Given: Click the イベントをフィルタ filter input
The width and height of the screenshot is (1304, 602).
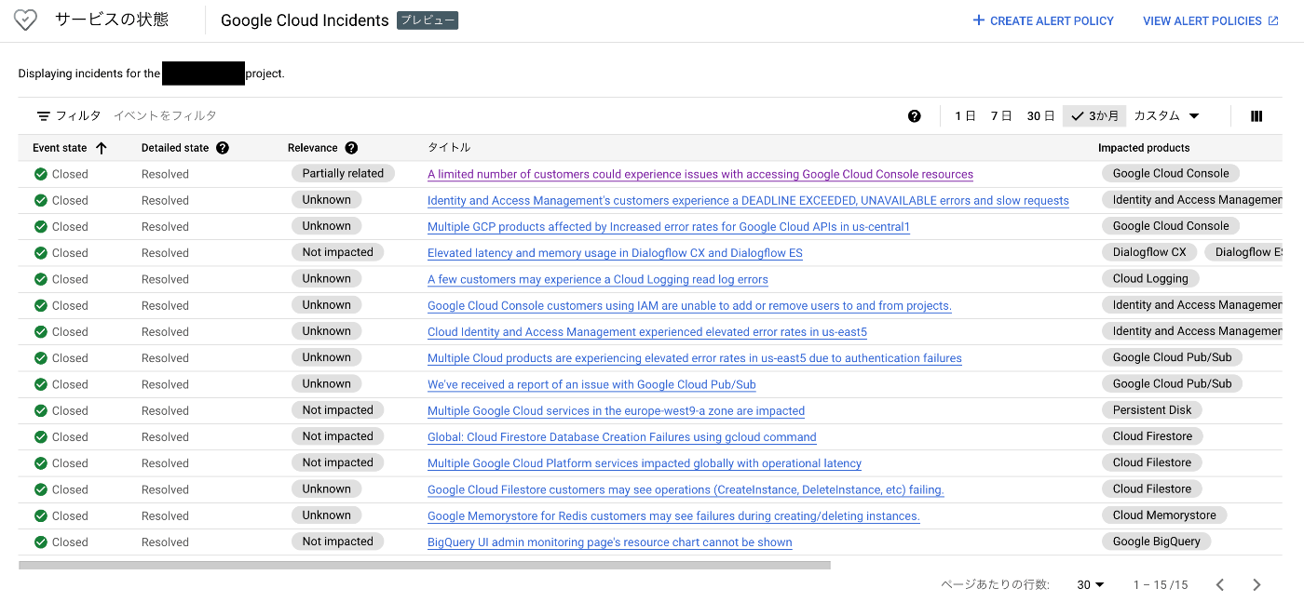Looking at the screenshot, I should [165, 116].
